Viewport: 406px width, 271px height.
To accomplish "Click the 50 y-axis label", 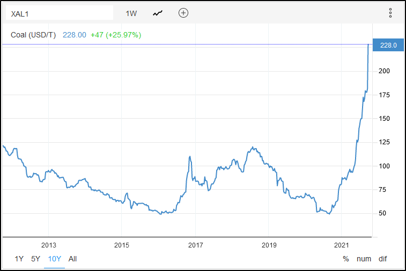I will pyautogui.click(x=382, y=213).
